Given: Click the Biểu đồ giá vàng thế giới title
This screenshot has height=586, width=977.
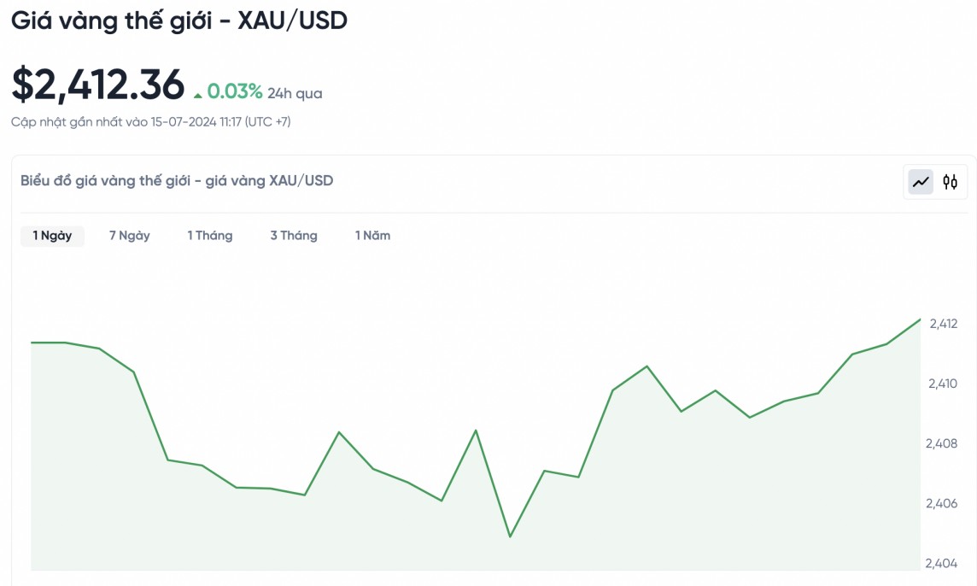Looking at the screenshot, I should point(177,181).
